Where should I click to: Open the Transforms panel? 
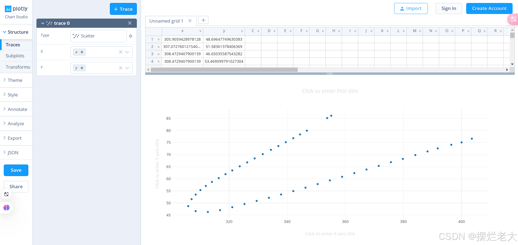16,67
